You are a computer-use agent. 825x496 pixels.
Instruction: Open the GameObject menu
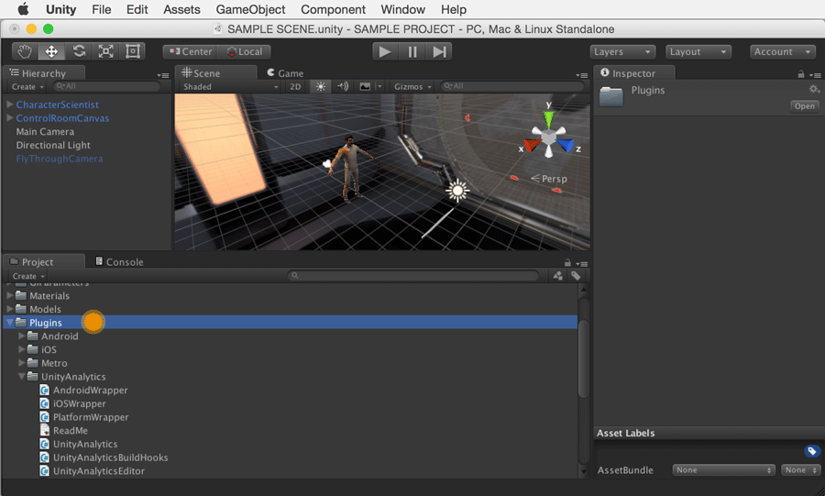click(x=250, y=9)
